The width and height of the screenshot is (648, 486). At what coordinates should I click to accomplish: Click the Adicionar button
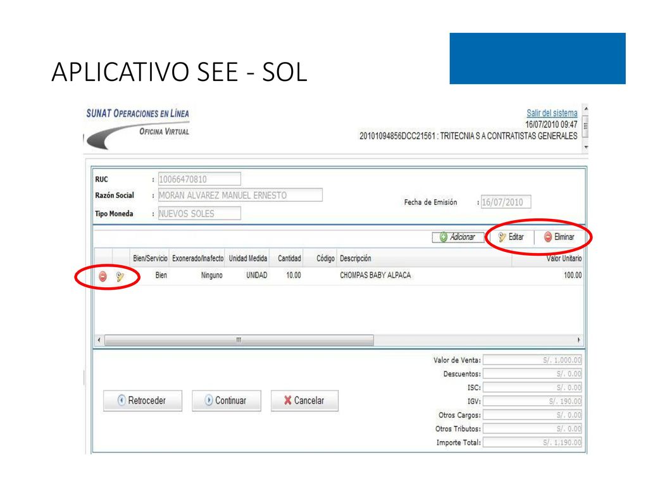[x=458, y=237]
